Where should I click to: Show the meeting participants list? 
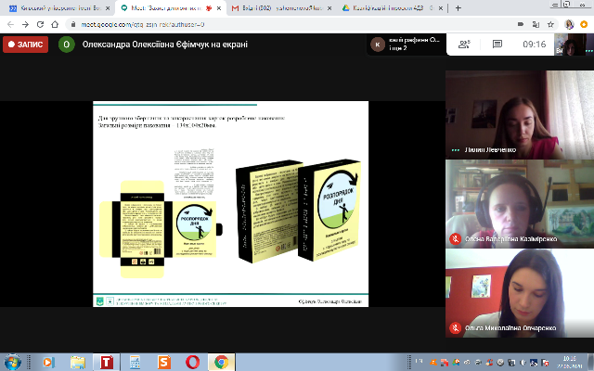pyautogui.click(x=464, y=45)
